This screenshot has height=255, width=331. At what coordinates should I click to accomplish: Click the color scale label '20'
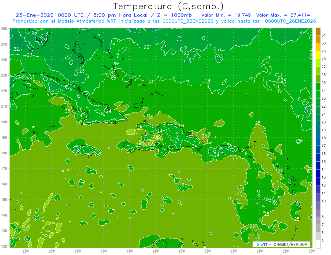coord(324,122)
